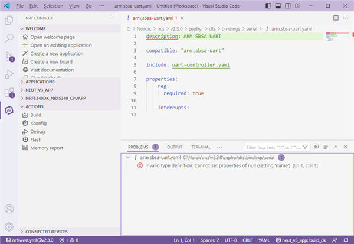Click the Build action
The height and width of the screenshot is (244, 354).
pos(35,115)
